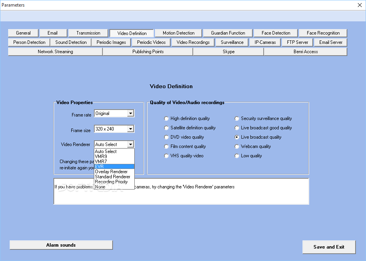The image size is (366, 261).
Task: Choose Film content quality
Action: tap(166, 146)
